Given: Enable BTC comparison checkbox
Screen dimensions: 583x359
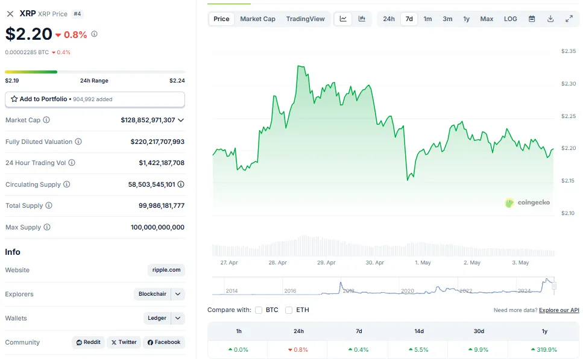Looking at the screenshot, I should 259,310.
